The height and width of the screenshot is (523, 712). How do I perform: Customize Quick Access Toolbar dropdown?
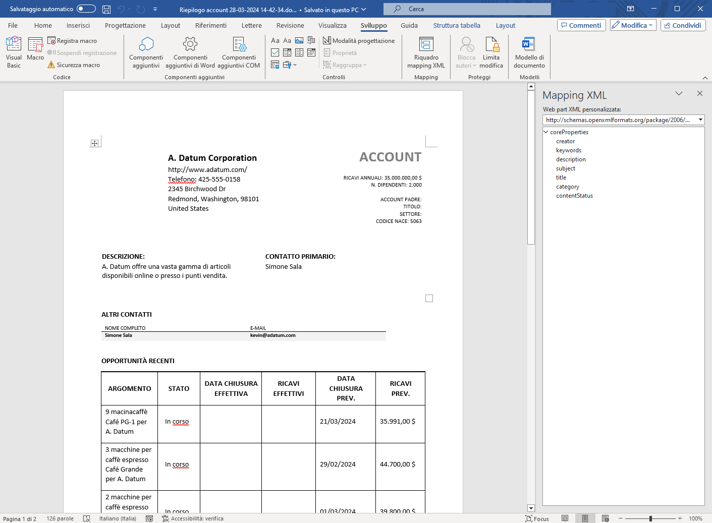[155, 9]
